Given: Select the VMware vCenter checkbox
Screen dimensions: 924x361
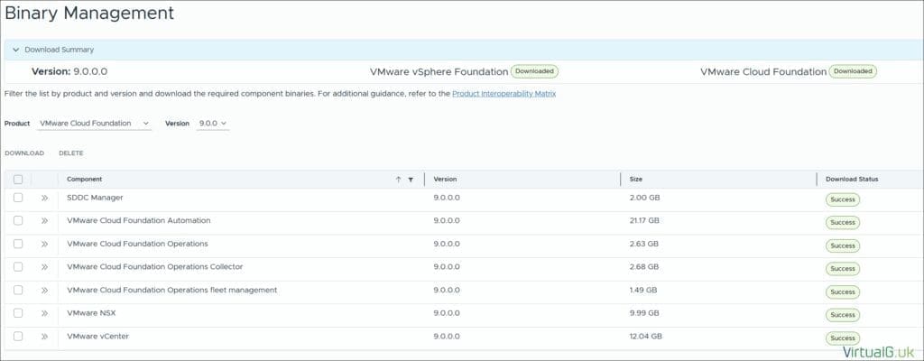Looking at the screenshot, I should click(x=18, y=337).
